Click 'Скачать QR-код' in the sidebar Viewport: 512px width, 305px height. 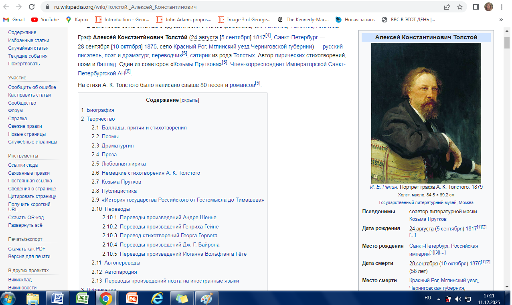(26, 218)
